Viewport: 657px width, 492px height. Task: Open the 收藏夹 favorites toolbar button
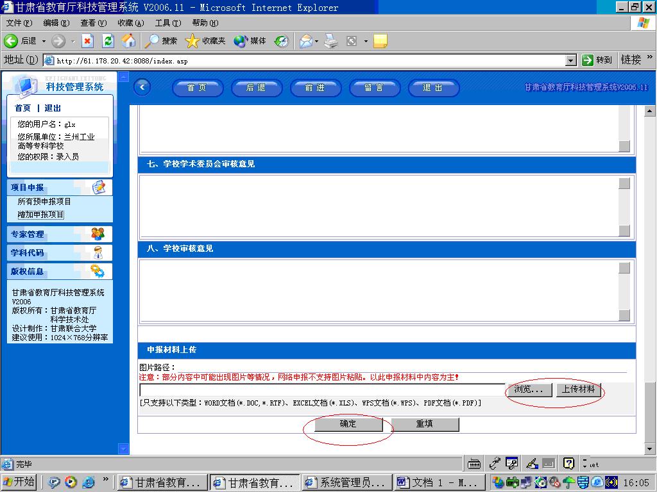tap(205, 41)
